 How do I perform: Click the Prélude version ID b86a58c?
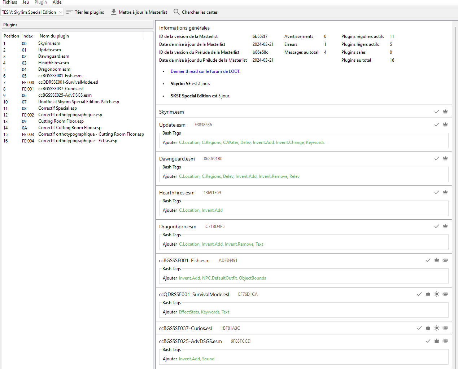pos(260,52)
